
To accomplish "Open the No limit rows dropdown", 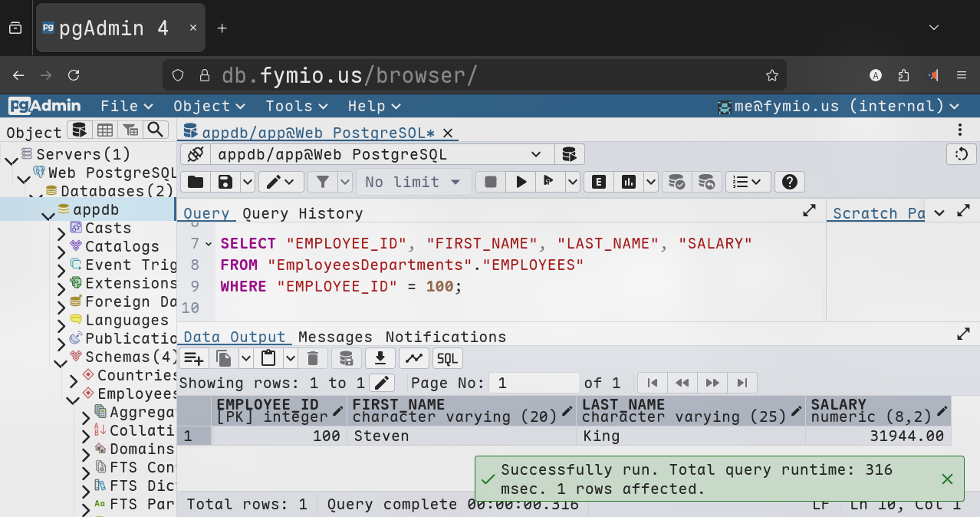I will pyautogui.click(x=413, y=182).
